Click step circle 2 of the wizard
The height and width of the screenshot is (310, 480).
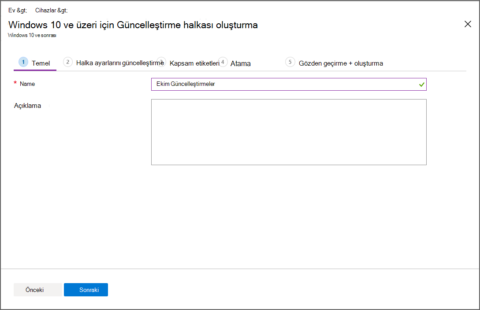(67, 62)
